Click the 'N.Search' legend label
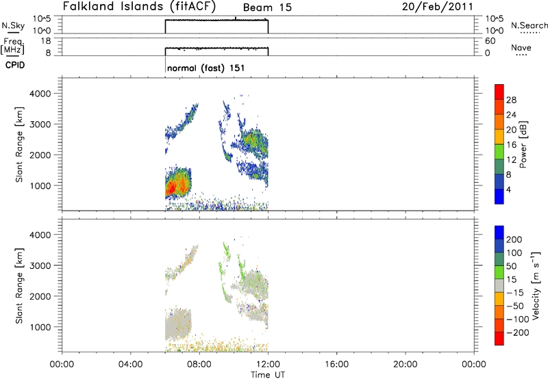This screenshot has width=548, height=379. click(529, 25)
